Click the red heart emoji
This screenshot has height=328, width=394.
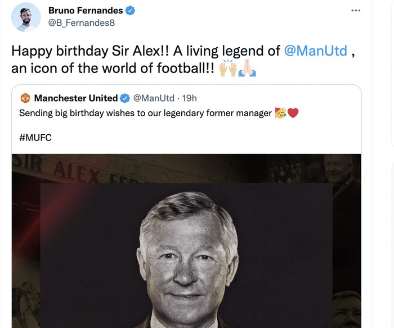pyautogui.click(x=293, y=113)
